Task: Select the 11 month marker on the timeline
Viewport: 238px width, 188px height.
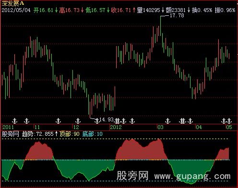Action: (x=37, y=127)
